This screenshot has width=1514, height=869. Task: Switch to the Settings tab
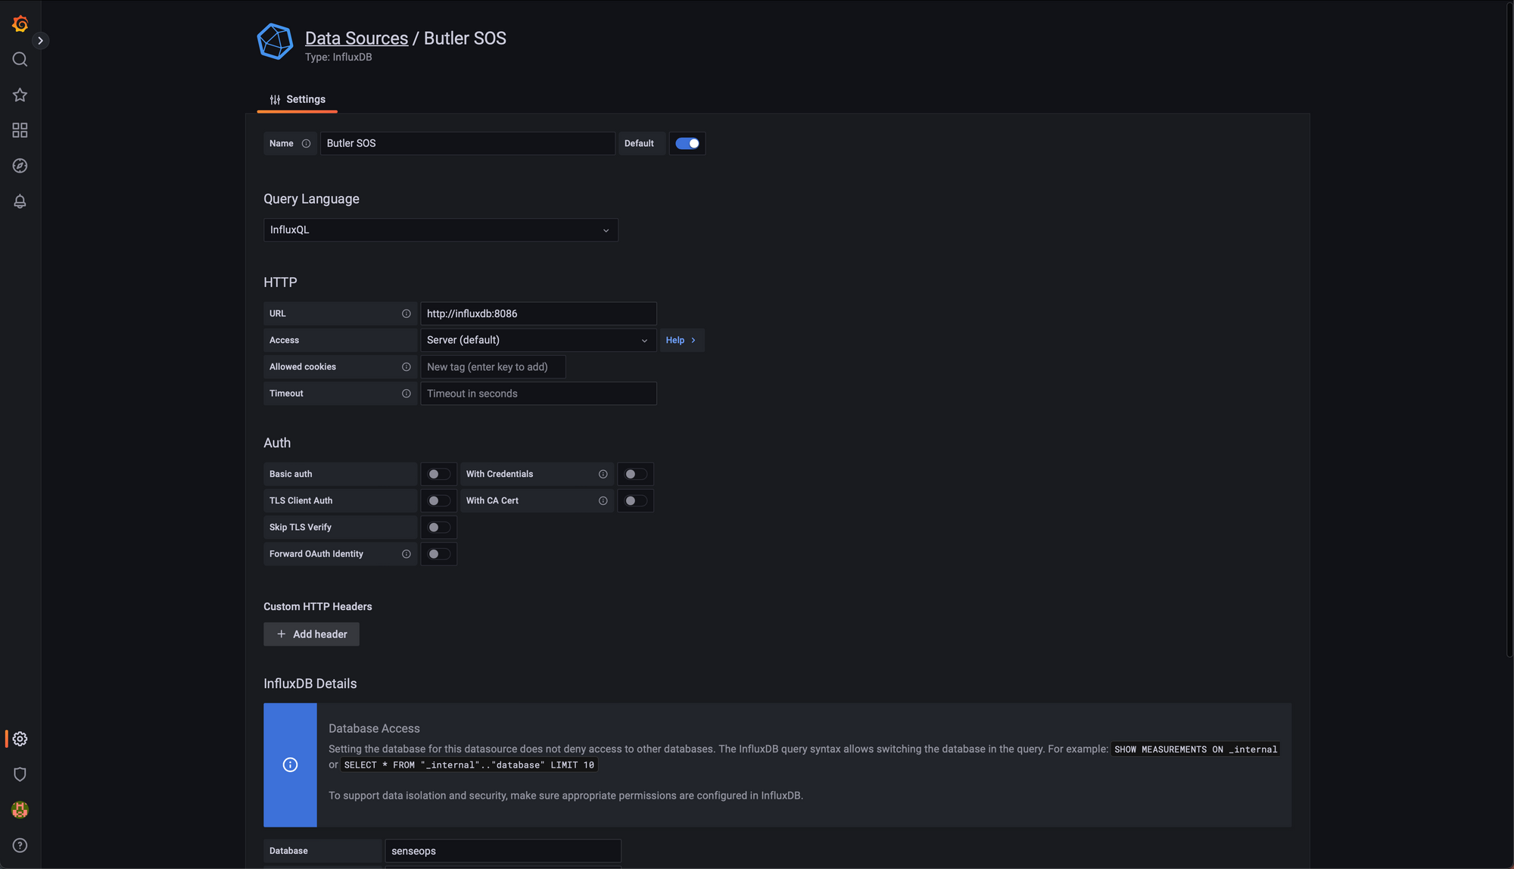coord(298,99)
